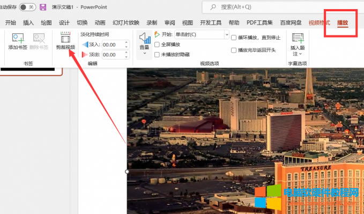Screen dimensions: 364x214
Task: Click the Add Bookmark (添加书签) icon
Action: (x=18, y=38)
